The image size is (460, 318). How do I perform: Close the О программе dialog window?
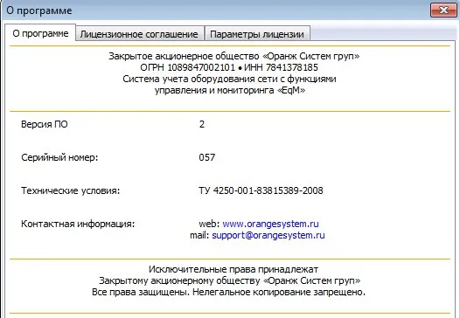tap(443, 10)
